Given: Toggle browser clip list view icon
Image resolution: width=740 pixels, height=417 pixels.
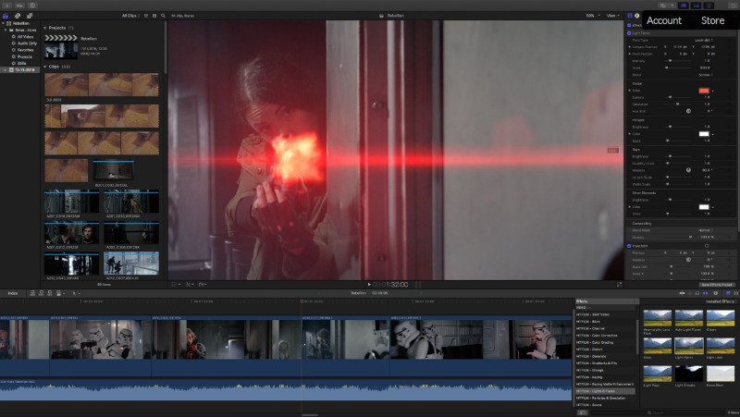Looking at the screenshot, I should [146, 16].
